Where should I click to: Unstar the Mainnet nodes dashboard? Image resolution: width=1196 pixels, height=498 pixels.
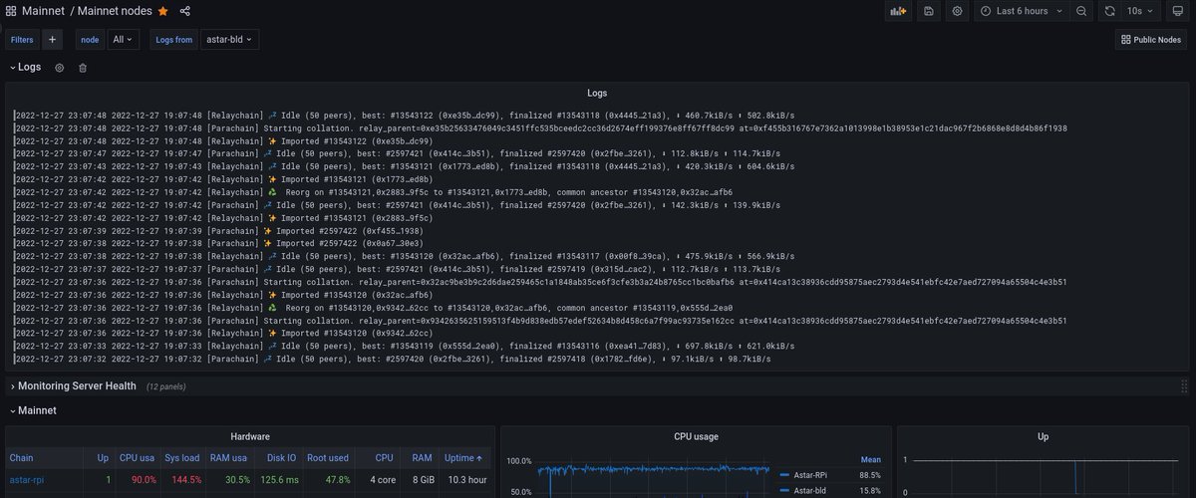pos(162,11)
